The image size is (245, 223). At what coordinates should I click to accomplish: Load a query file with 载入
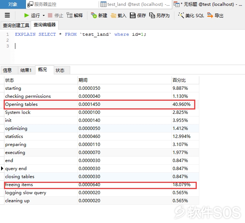click(118, 15)
